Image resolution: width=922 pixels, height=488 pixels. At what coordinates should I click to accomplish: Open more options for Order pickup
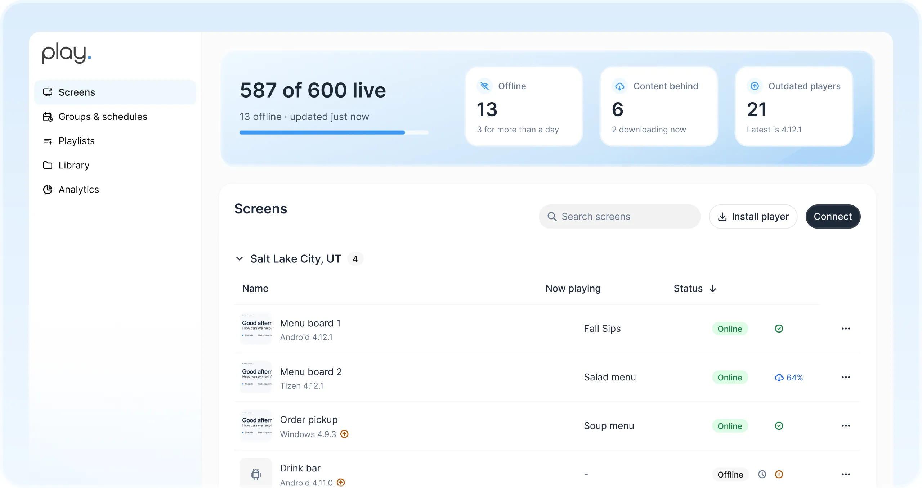846,426
